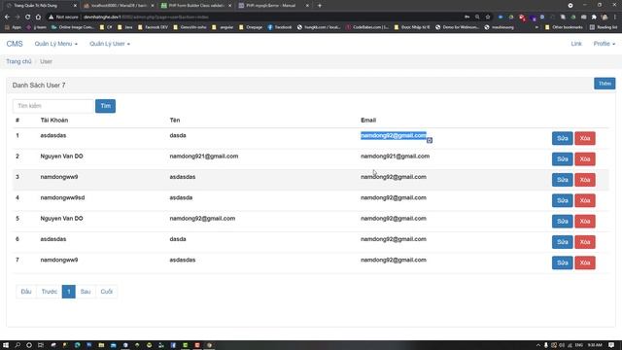This screenshot has width=622, height=350.
Task: Show hidden system tray icons
Action: tap(537, 345)
